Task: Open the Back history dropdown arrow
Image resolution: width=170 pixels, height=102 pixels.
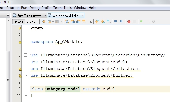Action: click(53, 22)
